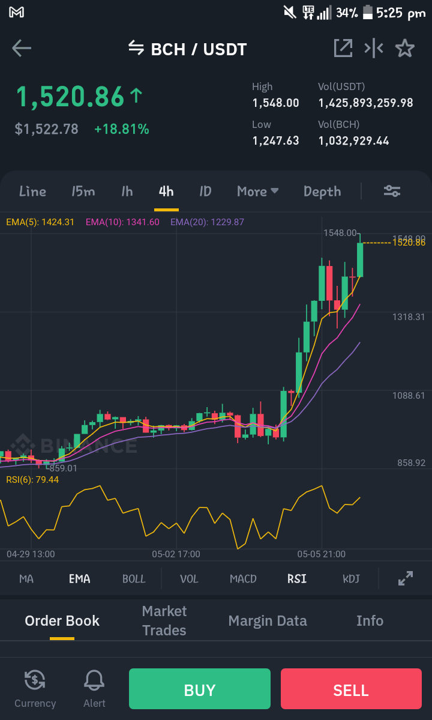Tap the back arrow icon
The height and width of the screenshot is (720, 432).
[x=22, y=48]
